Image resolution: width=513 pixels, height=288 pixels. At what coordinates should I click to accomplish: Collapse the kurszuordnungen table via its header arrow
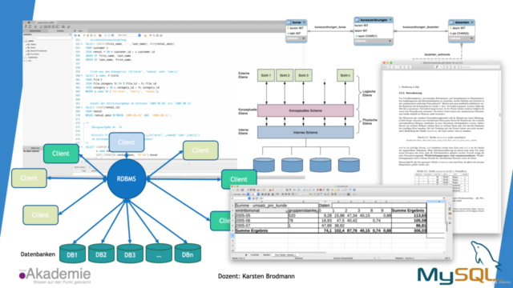390,20
